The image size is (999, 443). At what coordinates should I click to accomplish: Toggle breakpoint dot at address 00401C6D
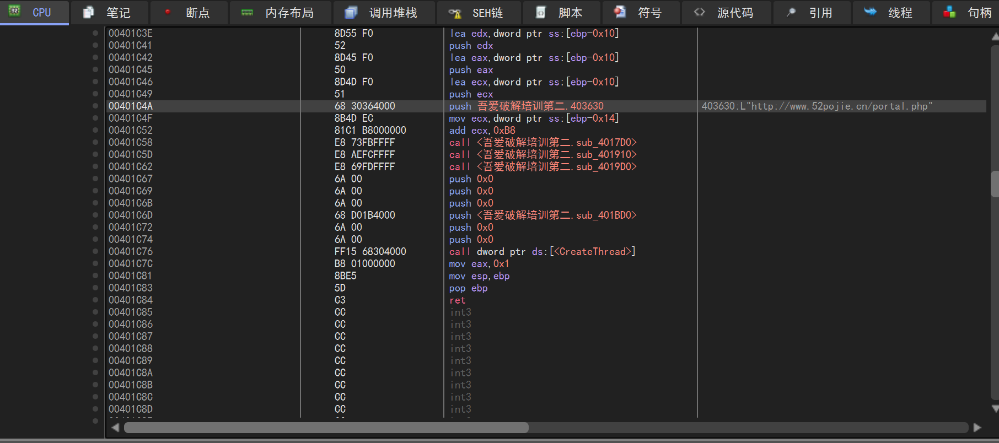click(95, 215)
